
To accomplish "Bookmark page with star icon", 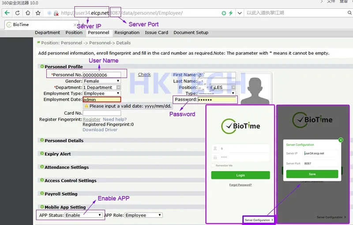I will (38, 13).
